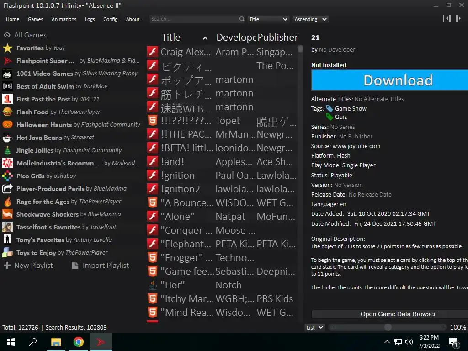Open the Home tab

point(12,19)
